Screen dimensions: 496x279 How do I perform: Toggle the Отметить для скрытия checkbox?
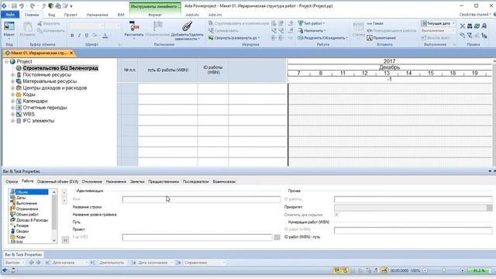point(336,215)
